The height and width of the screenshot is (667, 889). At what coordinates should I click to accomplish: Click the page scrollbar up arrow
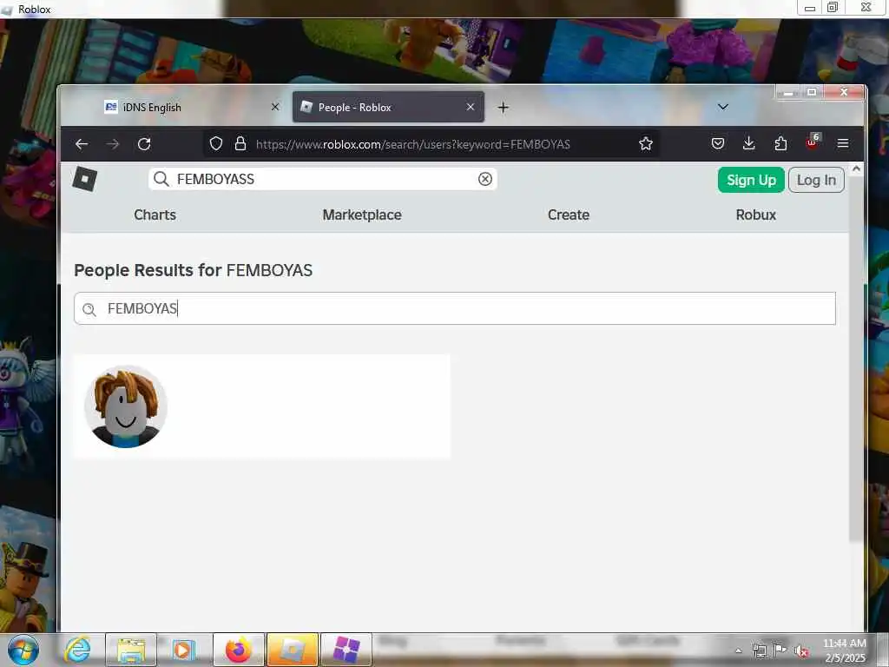coord(856,168)
